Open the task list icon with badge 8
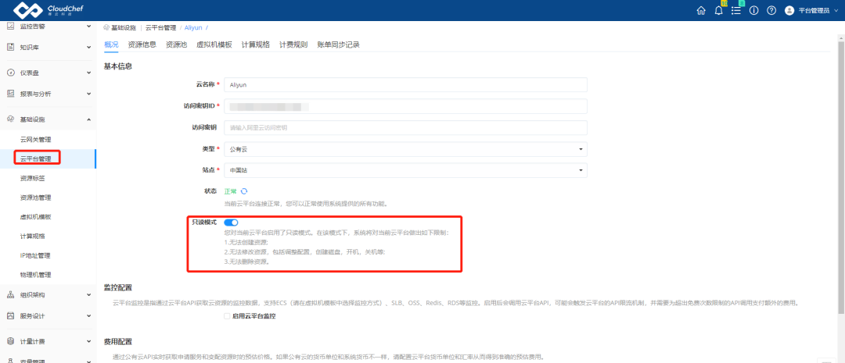The width and height of the screenshot is (845, 363). tap(735, 10)
